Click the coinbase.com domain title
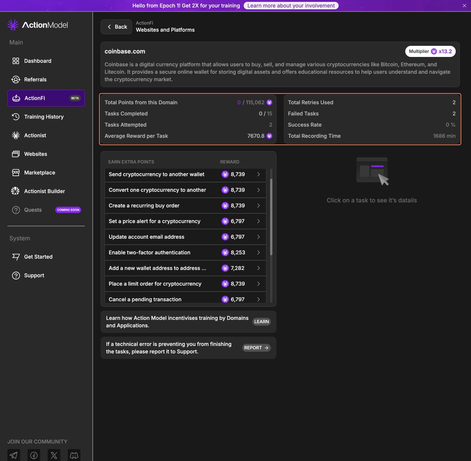This screenshot has height=461, width=471. [x=125, y=51]
